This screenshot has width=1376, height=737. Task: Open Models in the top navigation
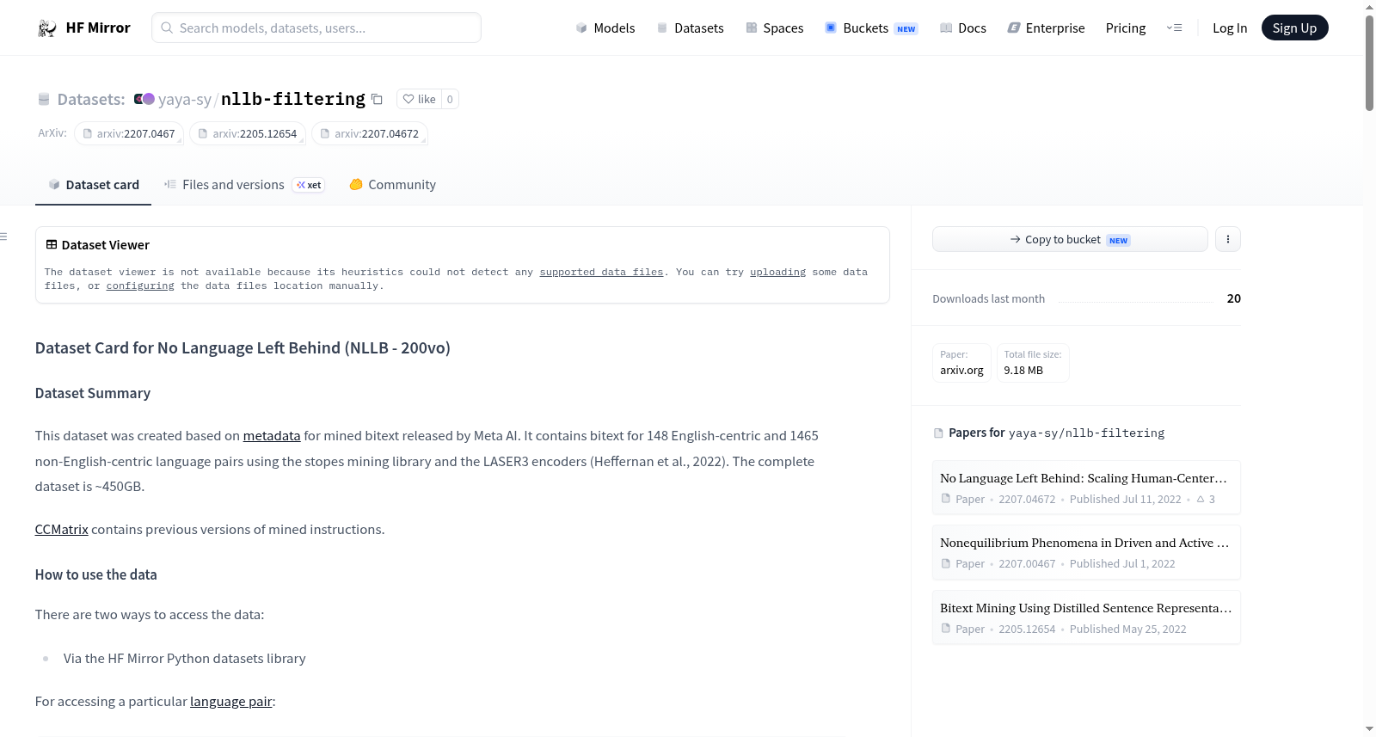point(605,28)
